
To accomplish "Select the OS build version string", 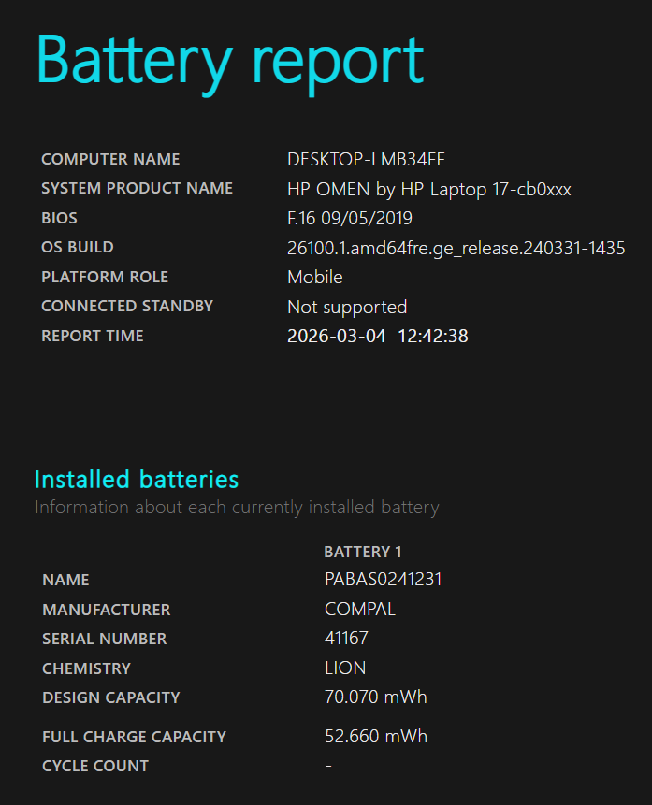I will click(456, 249).
